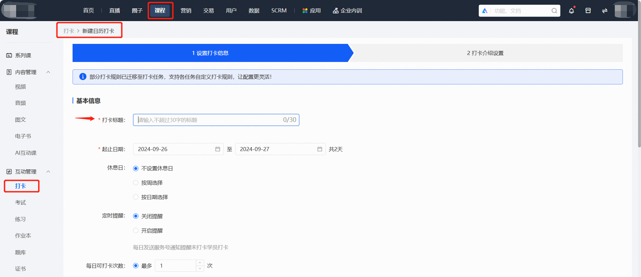Enable the 开启提醒 radio option
Image resolution: width=641 pixels, height=277 pixels.
point(136,231)
